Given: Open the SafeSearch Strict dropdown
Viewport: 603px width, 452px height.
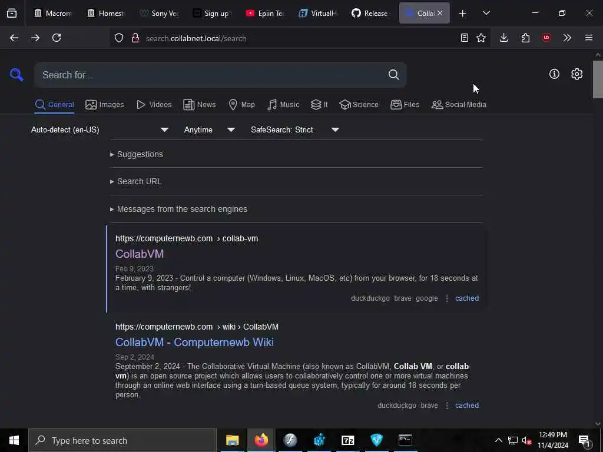Looking at the screenshot, I should click(x=295, y=129).
